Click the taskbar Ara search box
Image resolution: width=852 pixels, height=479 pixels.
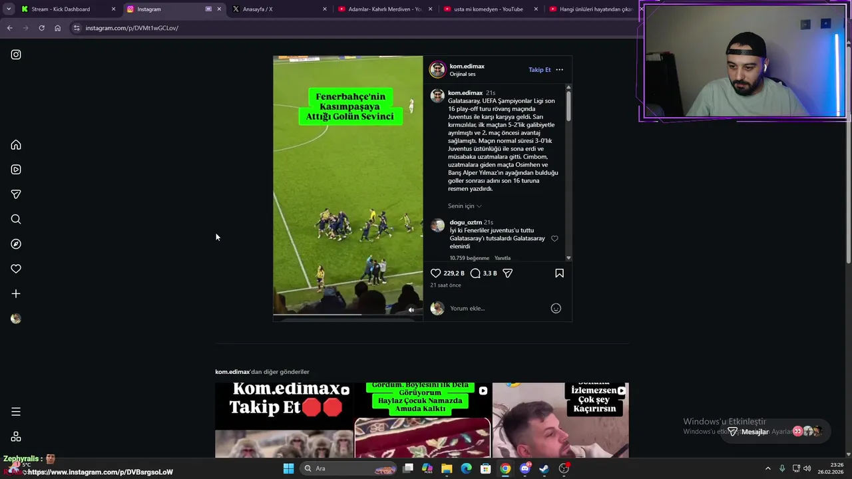pyautogui.click(x=349, y=468)
